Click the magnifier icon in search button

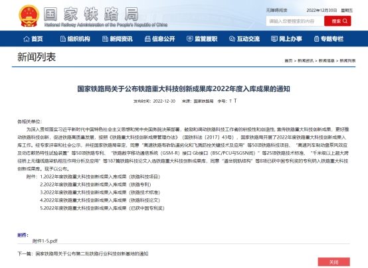click(x=345, y=21)
